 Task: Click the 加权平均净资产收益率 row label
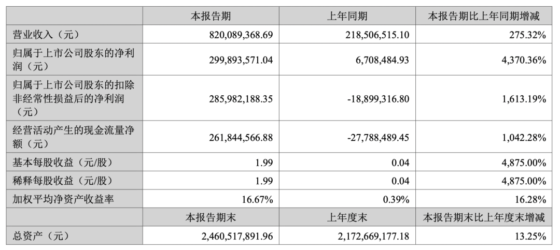(x=62, y=199)
